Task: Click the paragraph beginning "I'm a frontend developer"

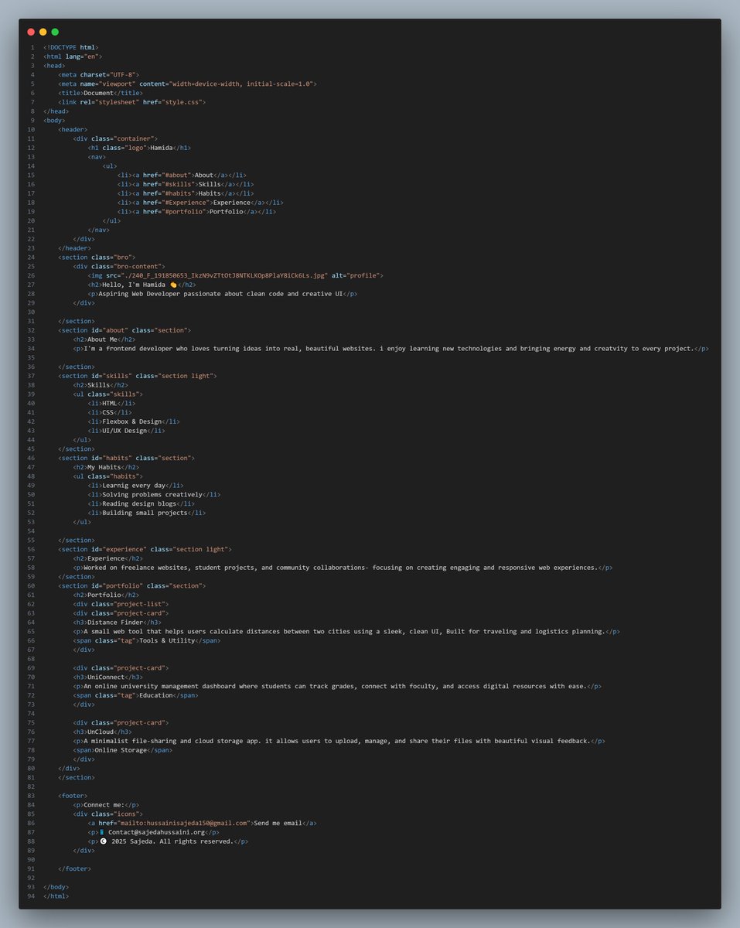Action: [388, 349]
